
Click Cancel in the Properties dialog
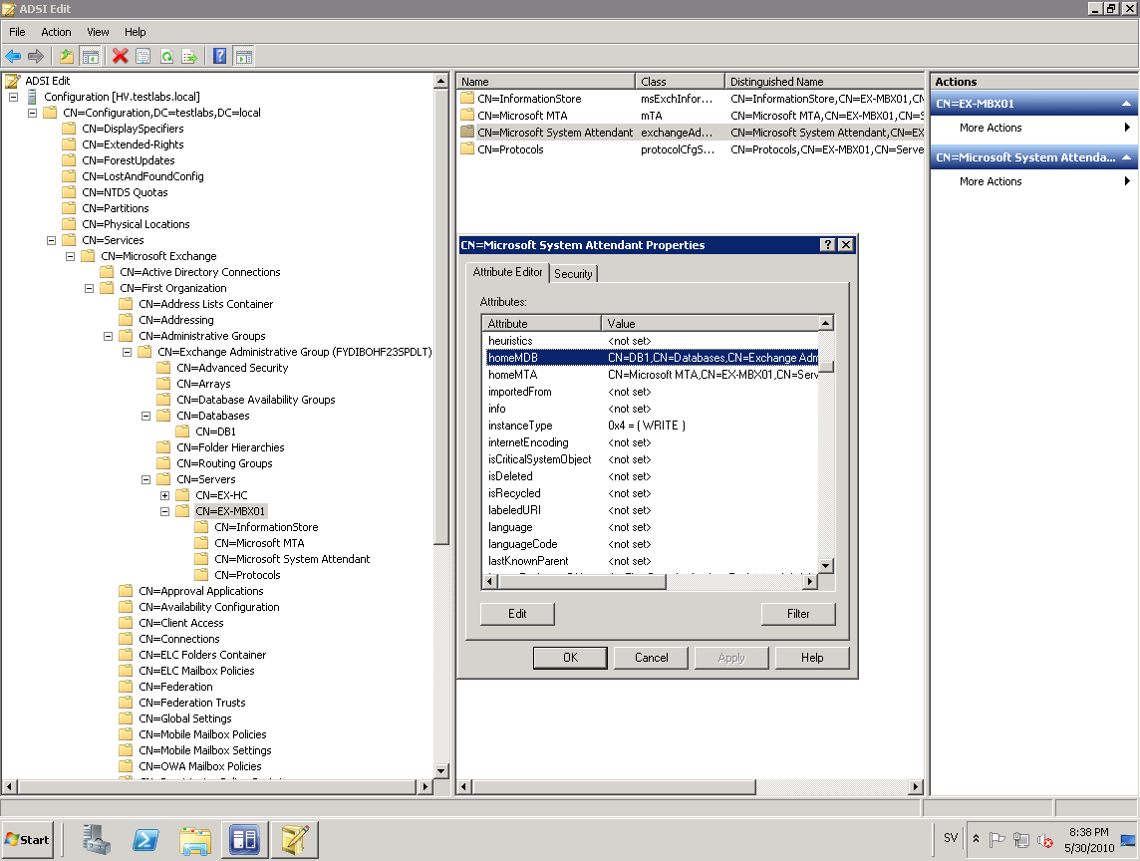[x=651, y=658]
